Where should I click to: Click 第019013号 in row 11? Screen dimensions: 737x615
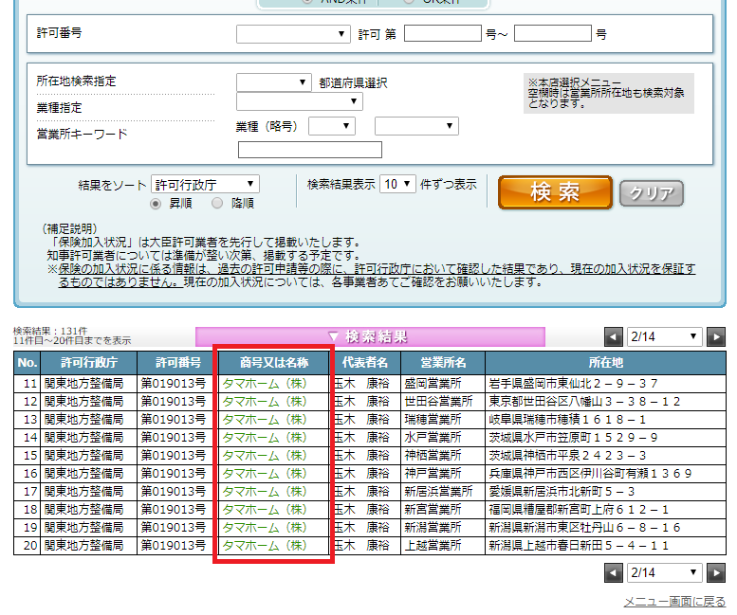click(x=173, y=384)
